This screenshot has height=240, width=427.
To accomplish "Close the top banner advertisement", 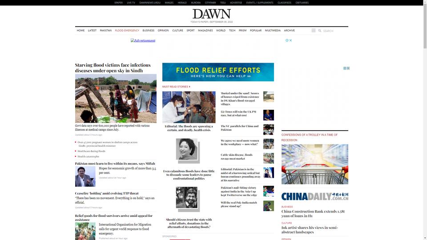I will coord(290,40).
